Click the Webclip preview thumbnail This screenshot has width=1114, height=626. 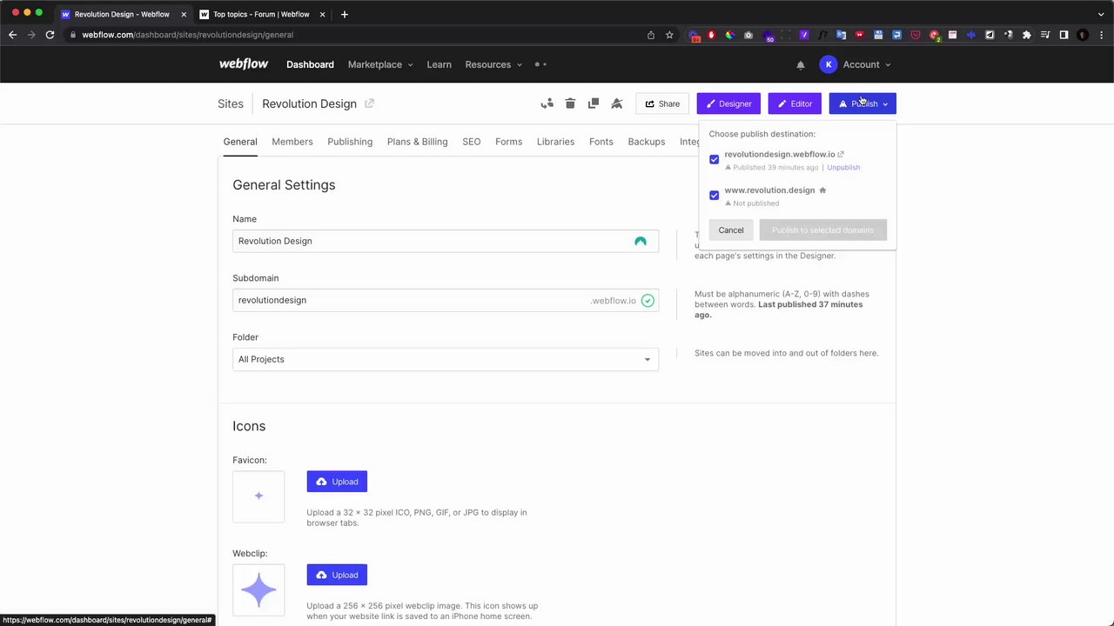pyautogui.click(x=258, y=590)
